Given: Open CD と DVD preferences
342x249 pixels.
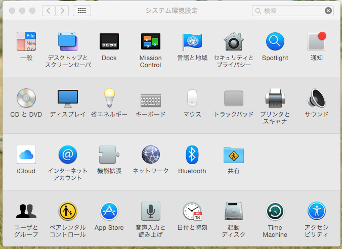Looking at the screenshot, I should [x=26, y=98].
